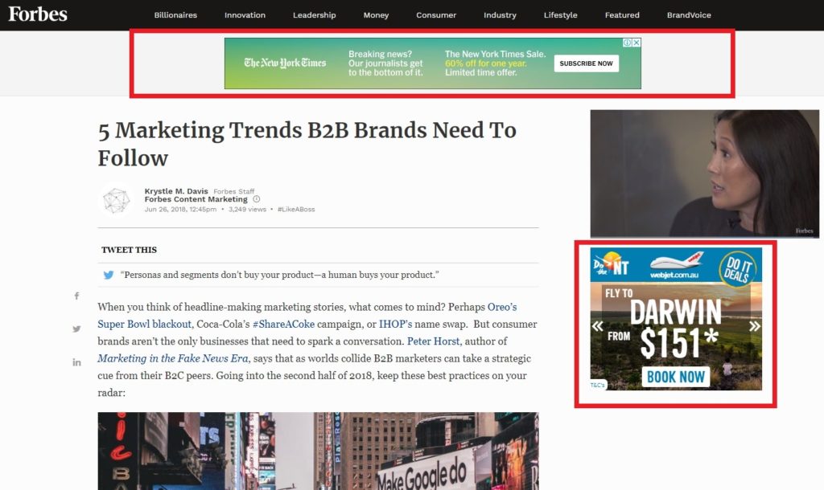Open the Innovation menu

point(245,15)
